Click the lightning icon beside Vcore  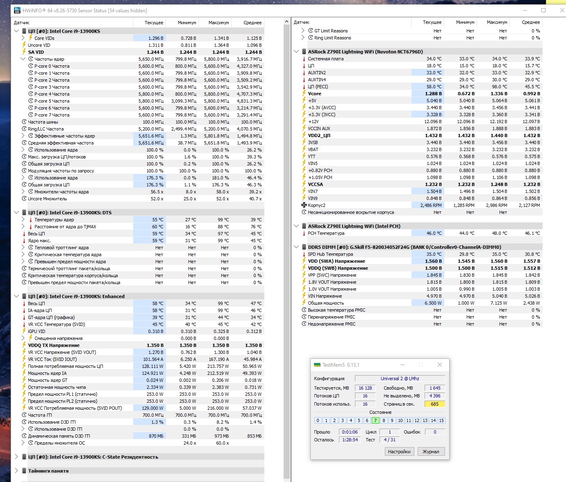304,94
